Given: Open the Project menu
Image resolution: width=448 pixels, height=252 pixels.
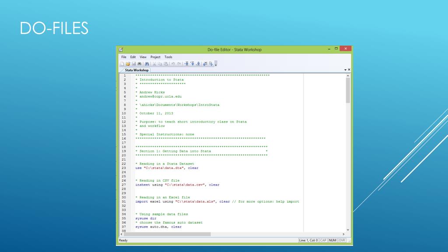Looking at the screenshot, I should pyautogui.click(x=155, y=57).
